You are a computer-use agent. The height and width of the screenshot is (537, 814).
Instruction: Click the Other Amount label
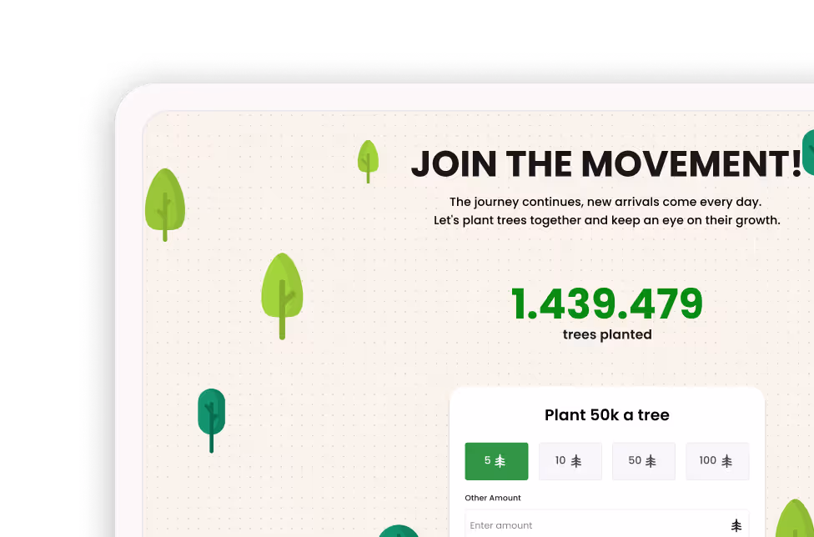[x=493, y=498]
